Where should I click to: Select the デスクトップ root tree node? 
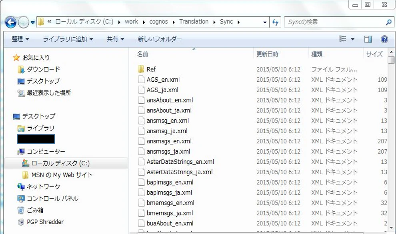(x=34, y=116)
